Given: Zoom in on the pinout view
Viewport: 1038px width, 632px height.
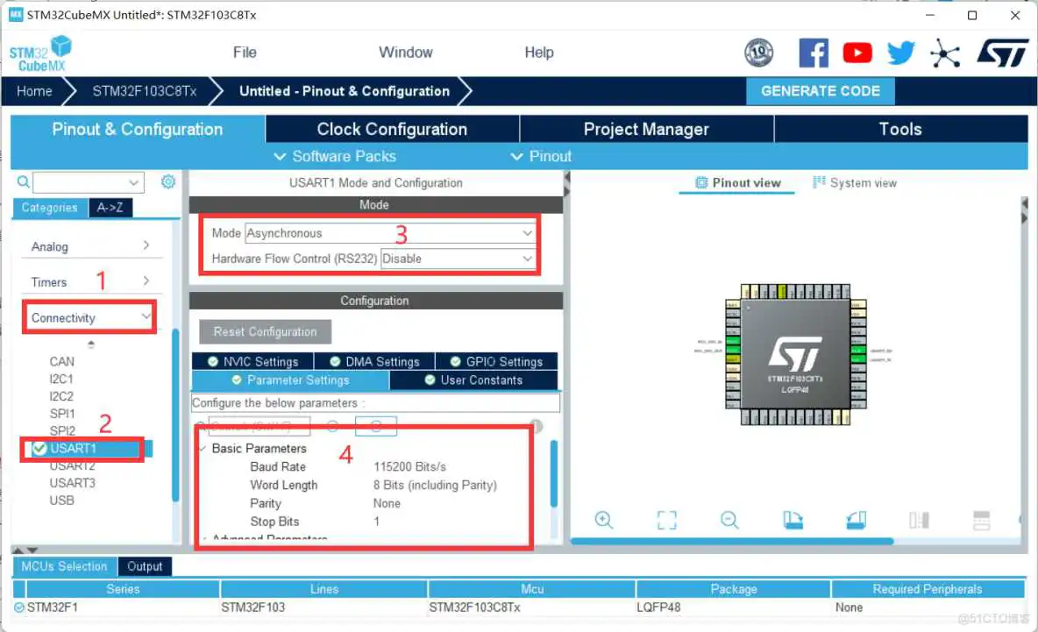Looking at the screenshot, I should pyautogui.click(x=603, y=520).
